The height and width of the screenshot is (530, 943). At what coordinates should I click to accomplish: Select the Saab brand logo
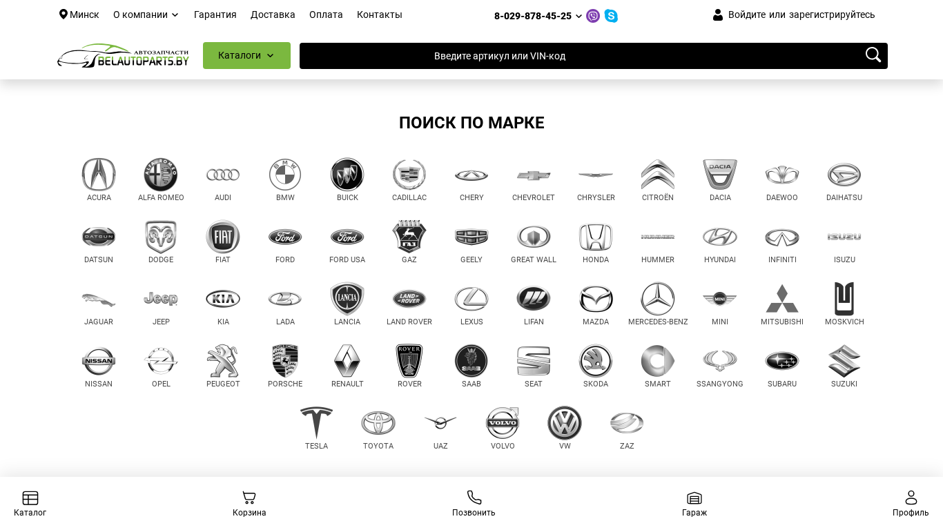pos(471,361)
